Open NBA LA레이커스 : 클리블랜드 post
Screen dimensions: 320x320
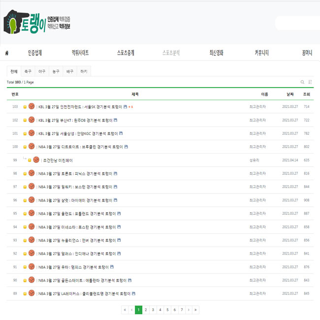coord(84,294)
